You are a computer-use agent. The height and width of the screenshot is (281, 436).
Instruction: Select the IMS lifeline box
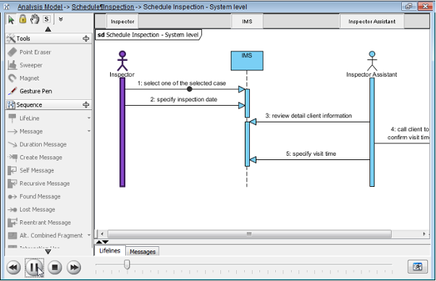[247, 61]
